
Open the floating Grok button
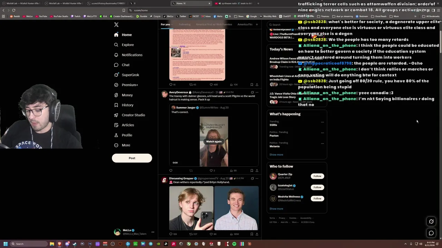click(x=431, y=221)
